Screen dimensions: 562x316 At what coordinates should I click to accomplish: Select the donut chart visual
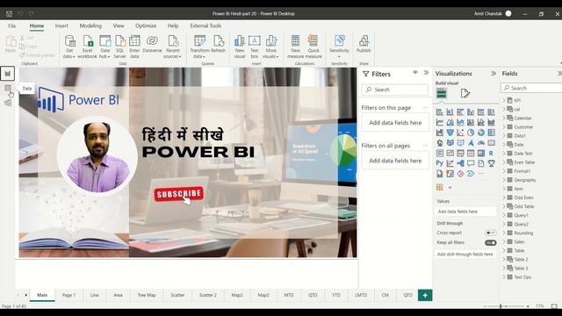481,133
